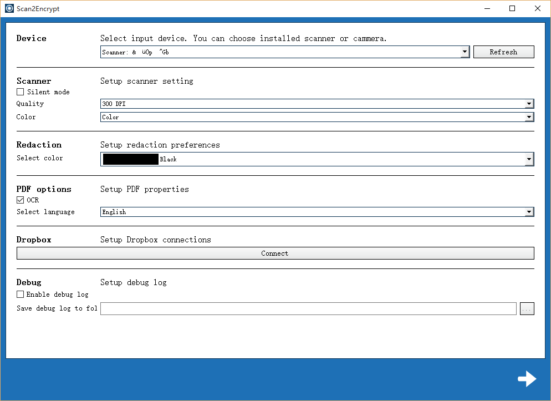Click the redaction color dropdown arrow
Screen dimensions: 551x401
tap(530, 159)
